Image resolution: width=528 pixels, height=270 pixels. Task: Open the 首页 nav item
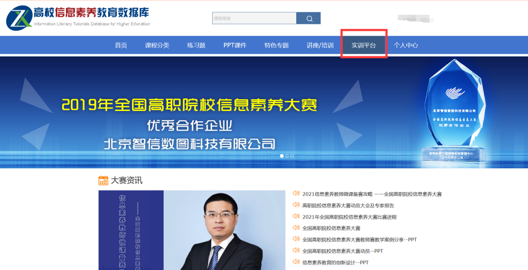click(121, 45)
